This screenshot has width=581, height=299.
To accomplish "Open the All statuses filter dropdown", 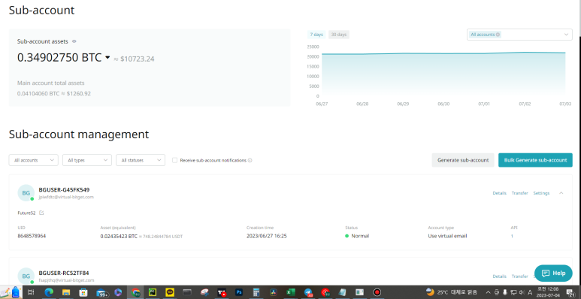I will tap(141, 160).
